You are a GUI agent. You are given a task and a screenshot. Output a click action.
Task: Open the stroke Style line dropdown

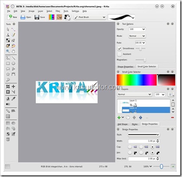tap(144, 135)
